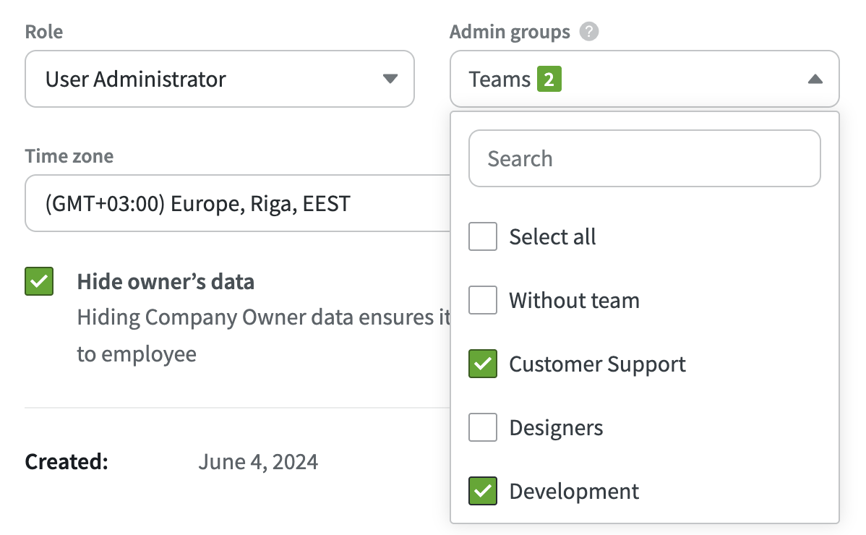
Task: Click the green badge showing 2 teams
Action: click(549, 79)
